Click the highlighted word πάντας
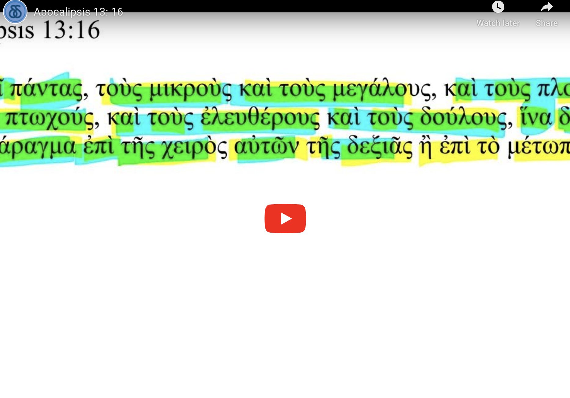 point(46,90)
